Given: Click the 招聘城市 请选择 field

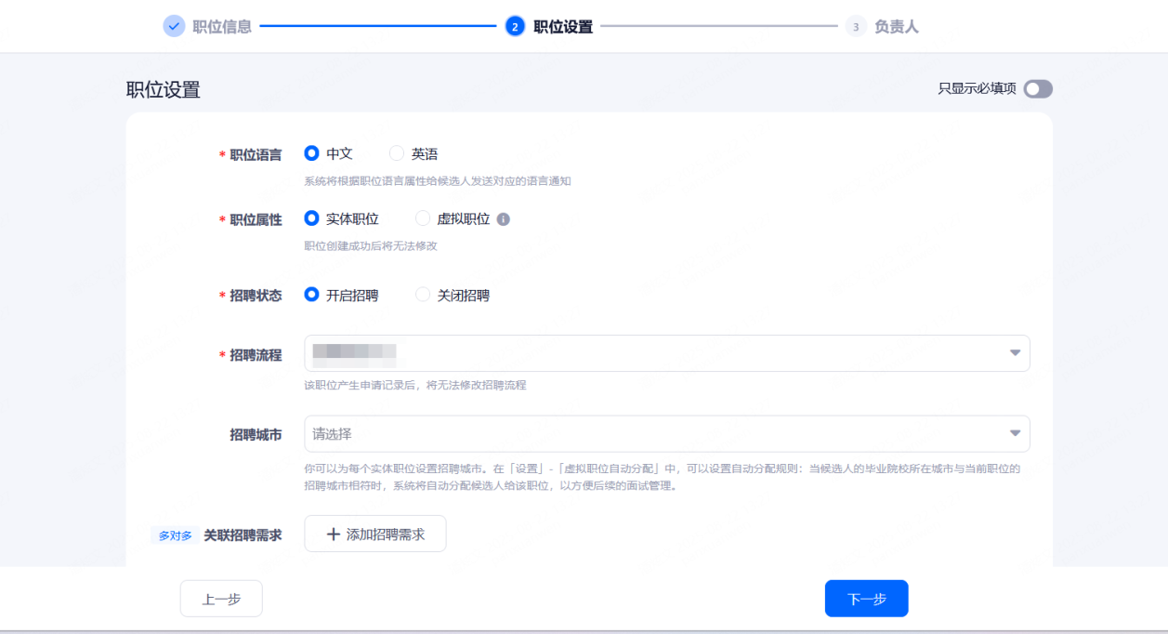Looking at the screenshot, I should pos(650,433).
